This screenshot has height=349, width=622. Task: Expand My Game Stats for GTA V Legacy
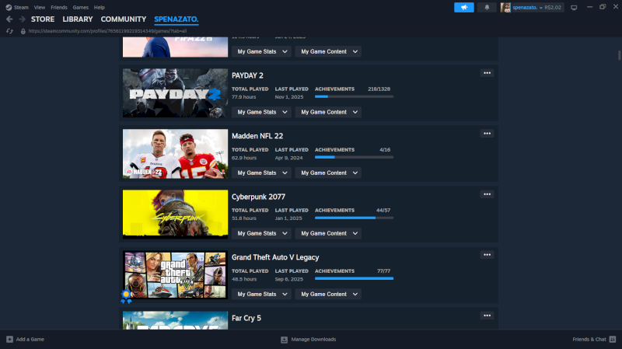261,295
